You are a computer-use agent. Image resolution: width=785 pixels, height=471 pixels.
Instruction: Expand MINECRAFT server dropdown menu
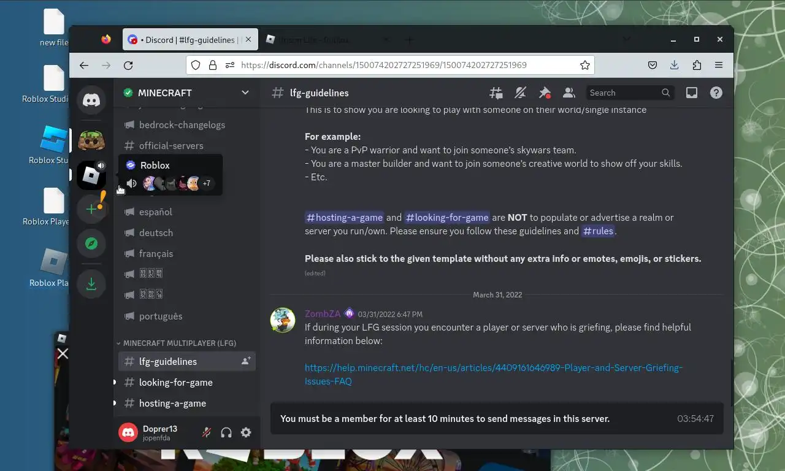[x=245, y=93]
